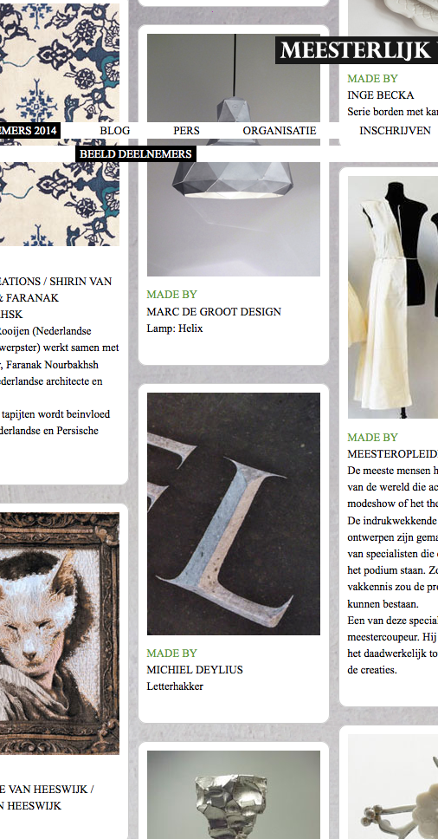This screenshot has width=438, height=839.
Task: Open the INSCHRIJVEN menu link
Action: point(395,131)
